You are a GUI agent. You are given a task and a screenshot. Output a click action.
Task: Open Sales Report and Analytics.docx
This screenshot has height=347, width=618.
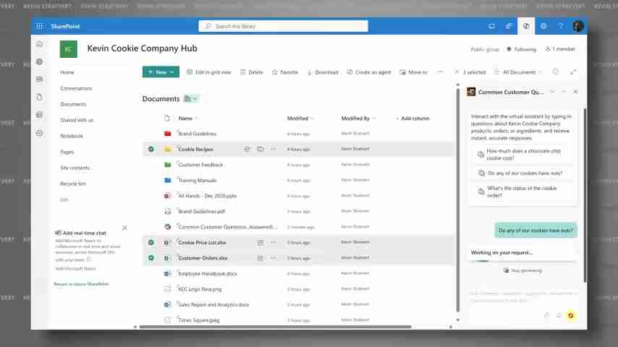click(x=213, y=305)
